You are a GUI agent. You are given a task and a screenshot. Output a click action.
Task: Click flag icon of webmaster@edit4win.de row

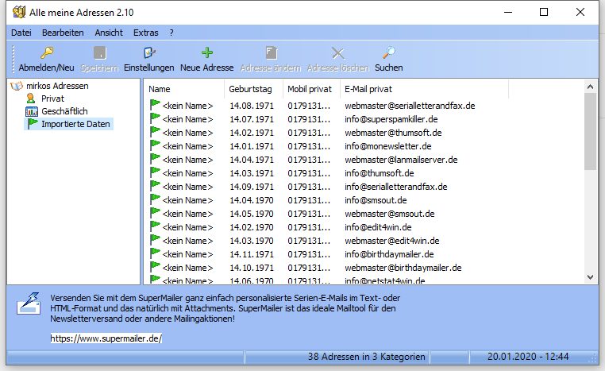tap(155, 240)
